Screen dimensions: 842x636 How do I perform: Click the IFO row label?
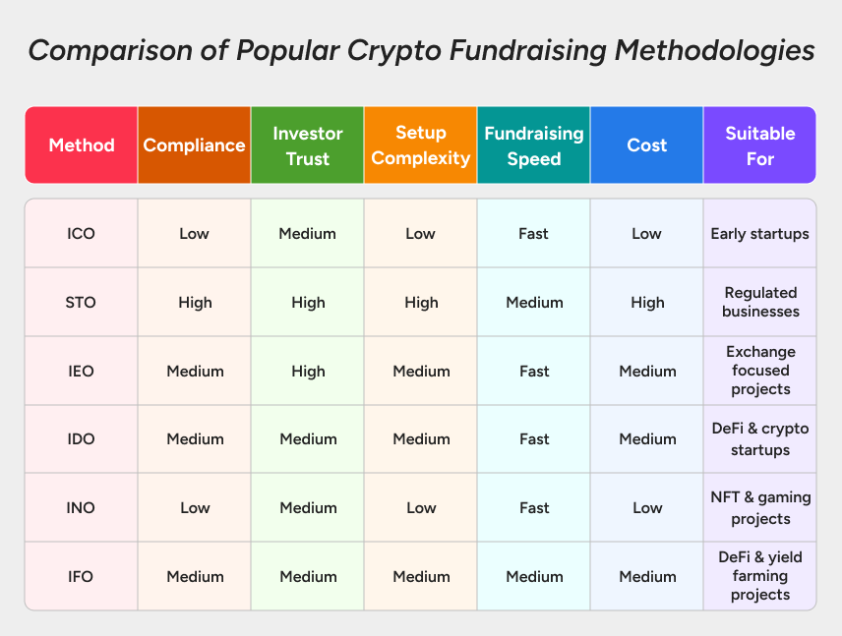pyautogui.click(x=82, y=576)
